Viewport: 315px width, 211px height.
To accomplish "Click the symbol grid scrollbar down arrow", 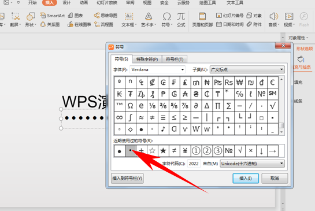I will [281, 132].
